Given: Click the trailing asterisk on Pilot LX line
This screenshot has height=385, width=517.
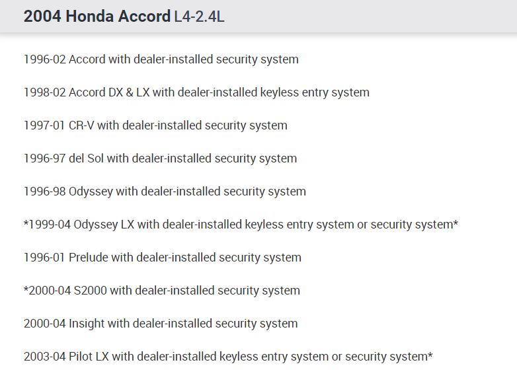Looking at the screenshot, I should coord(430,355).
